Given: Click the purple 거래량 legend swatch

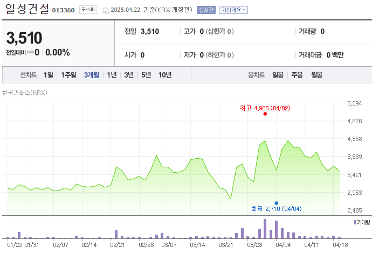Looking at the screenshot, I should (x=355, y=222).
